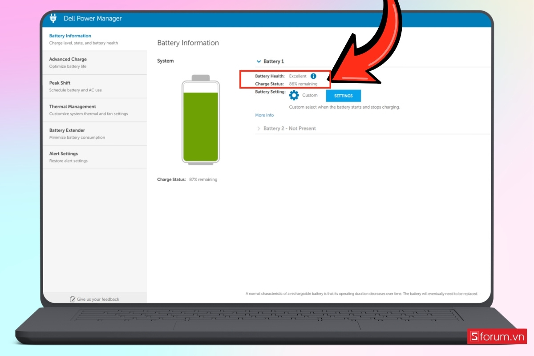
Task: Click the blue SETTINGS button
Action: (344, 96)
